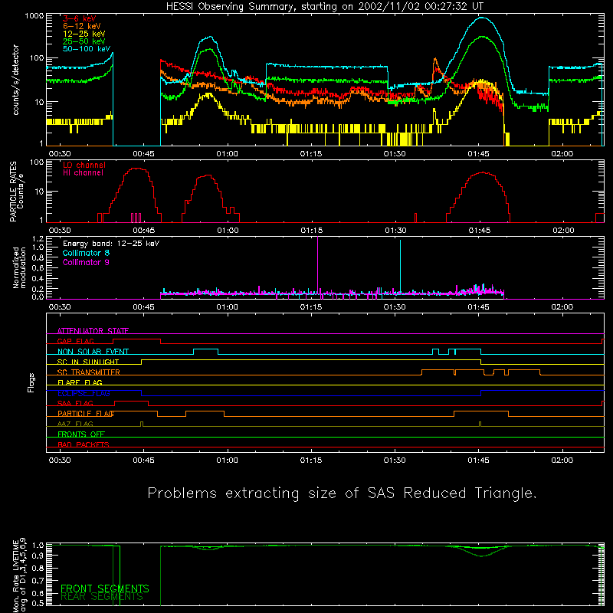This screenshot has height=613, width=613.
Task: Click the 00:30 label under flags panel
Action: click(60, 461)
